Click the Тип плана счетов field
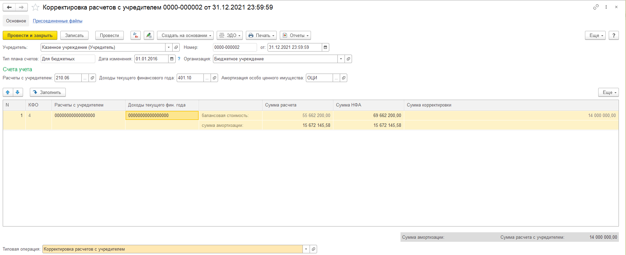626x255 pixels. (x=68, y=59)
